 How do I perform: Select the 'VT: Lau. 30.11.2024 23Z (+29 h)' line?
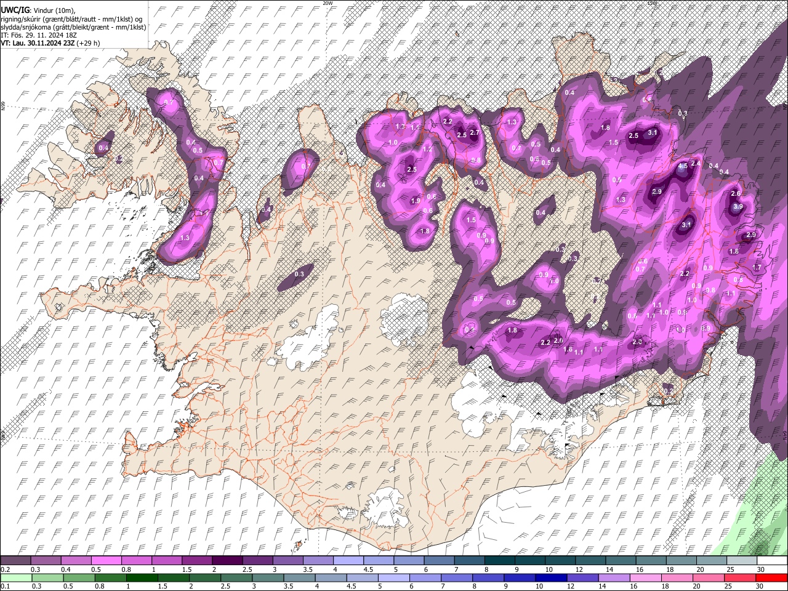coord(50,43)
